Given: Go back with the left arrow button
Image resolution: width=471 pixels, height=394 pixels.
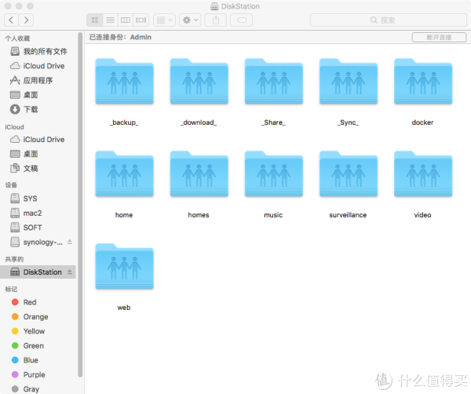Looking at the screenshot, I should coord(10,20).
